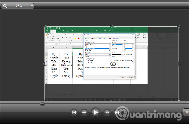Select the top-right canvas resize handle
189x124 pixels.
pyautogui.click(x=179, y=26)
